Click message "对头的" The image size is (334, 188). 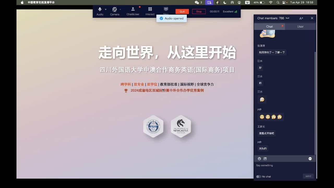pos(263,149)
